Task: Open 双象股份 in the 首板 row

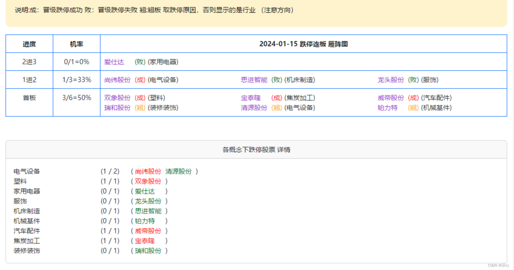Action: 117,98
